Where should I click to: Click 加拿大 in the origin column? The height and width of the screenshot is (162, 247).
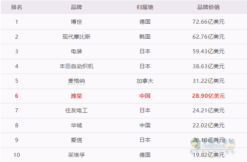145,81
